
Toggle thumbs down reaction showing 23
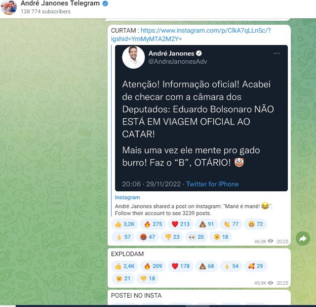(x=172, y=237)
